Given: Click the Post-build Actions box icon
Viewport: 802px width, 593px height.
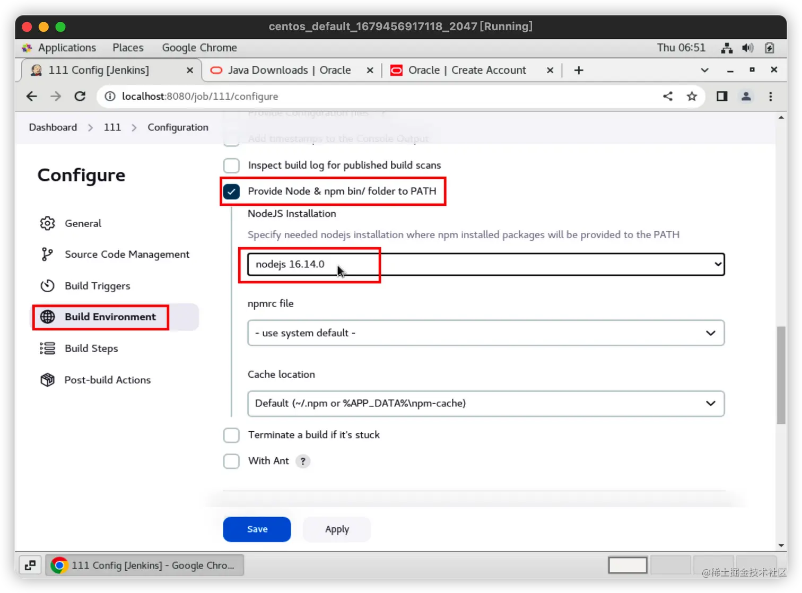Looking at the screenshot, I should click(x=47, y=380).
